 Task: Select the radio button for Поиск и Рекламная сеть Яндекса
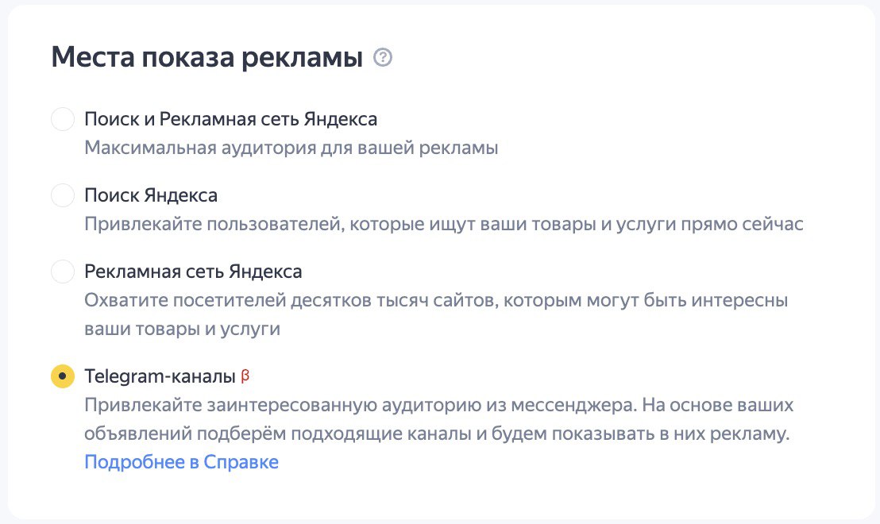tap(63, 120)
